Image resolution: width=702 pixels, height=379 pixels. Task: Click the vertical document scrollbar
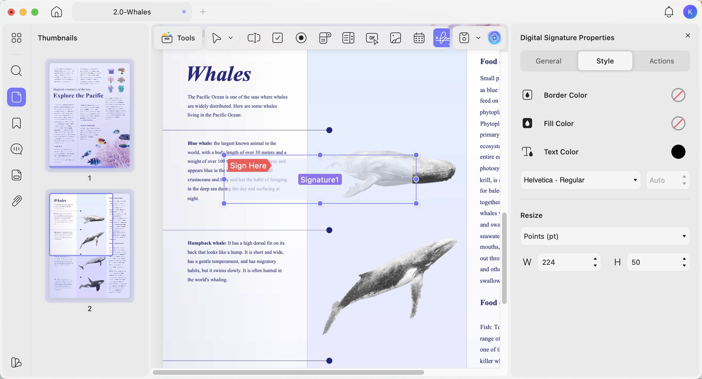(x=504, y=258)
